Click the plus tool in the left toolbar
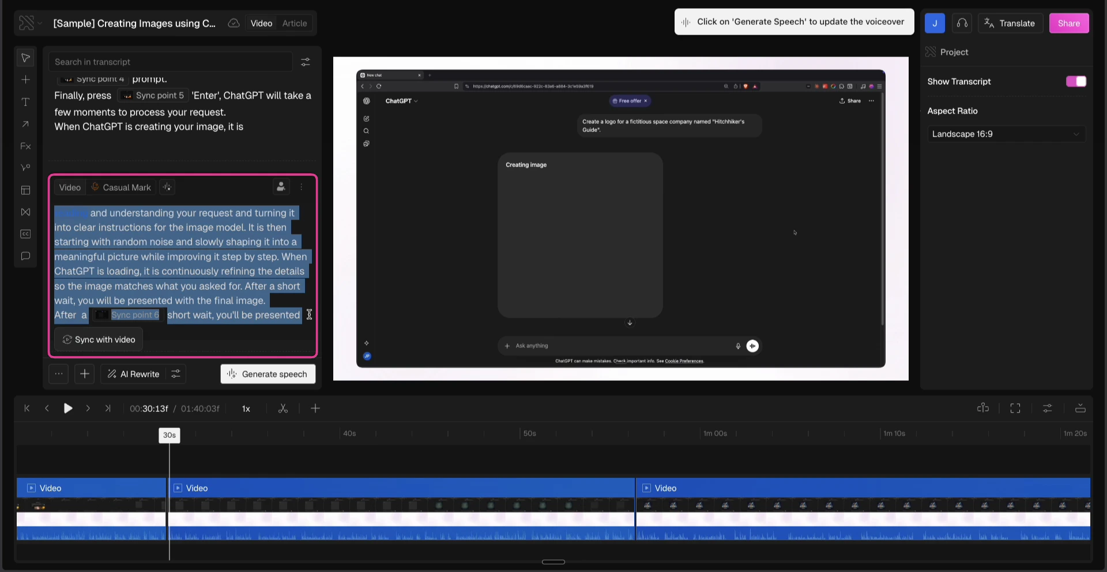Image resolution: width=1107 pixels, height=572 pixels. [25, 79]
